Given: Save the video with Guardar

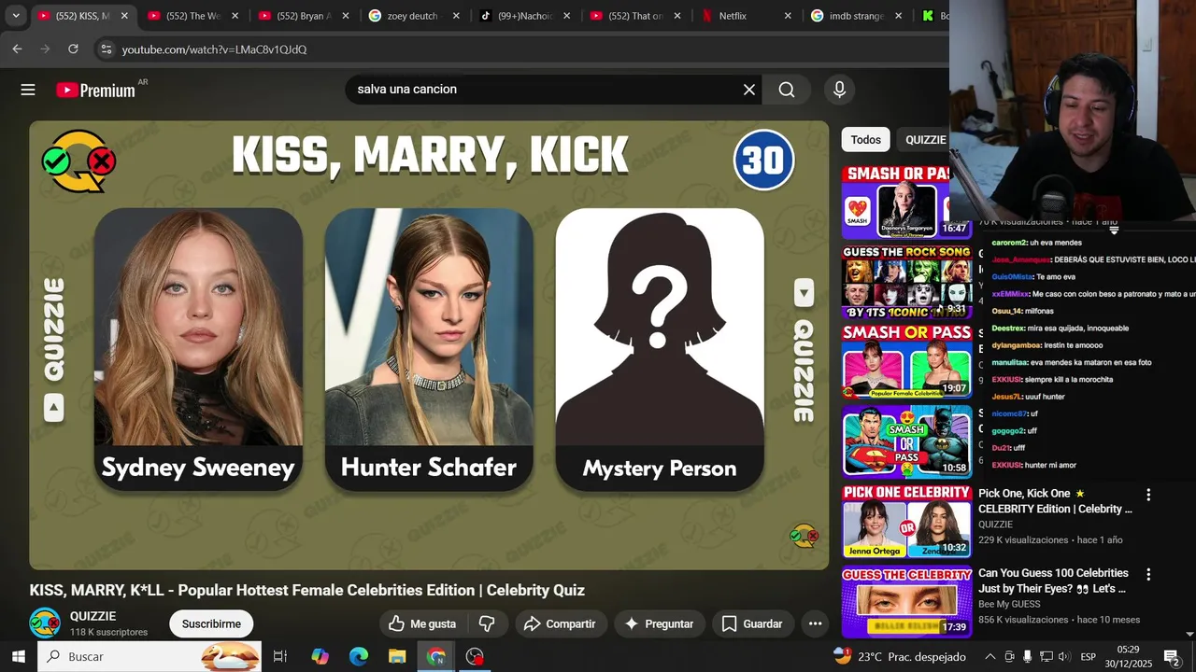Looking at the screenshot, I should point(752,623).
